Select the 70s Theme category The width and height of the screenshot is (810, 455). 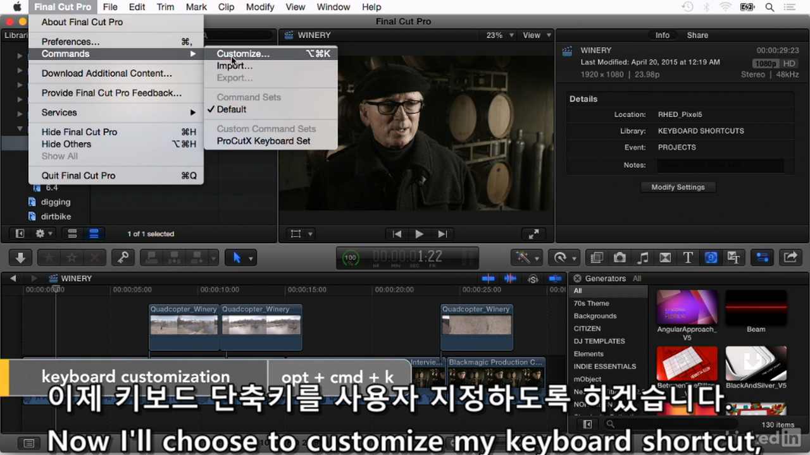point(591,303)
